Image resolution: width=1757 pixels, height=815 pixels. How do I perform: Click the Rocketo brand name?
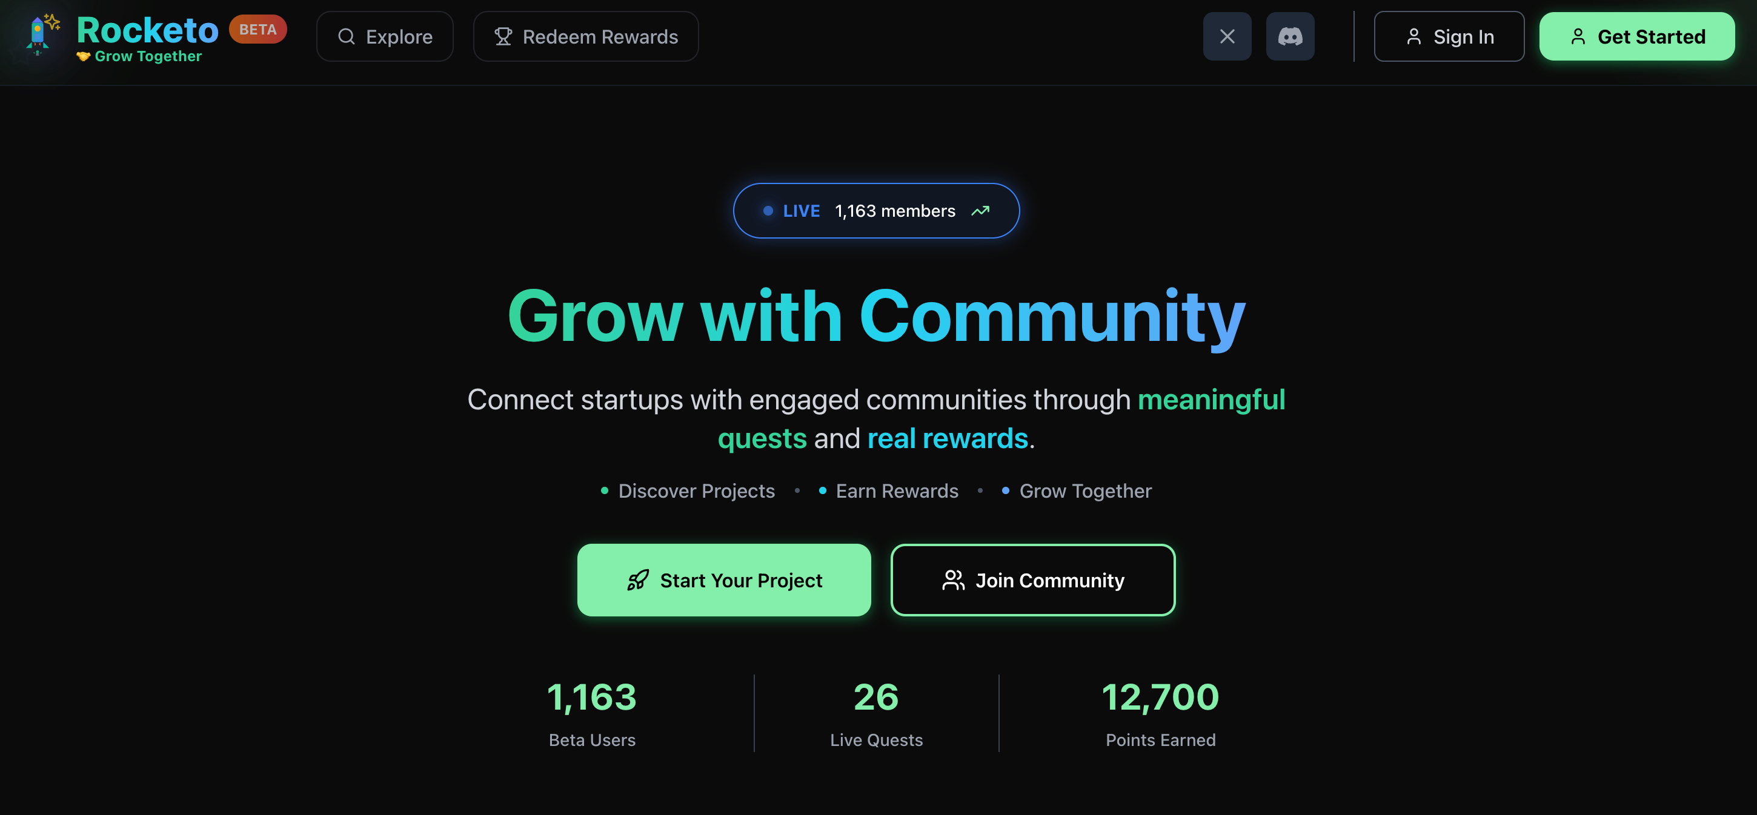click(x=147, y=30)
